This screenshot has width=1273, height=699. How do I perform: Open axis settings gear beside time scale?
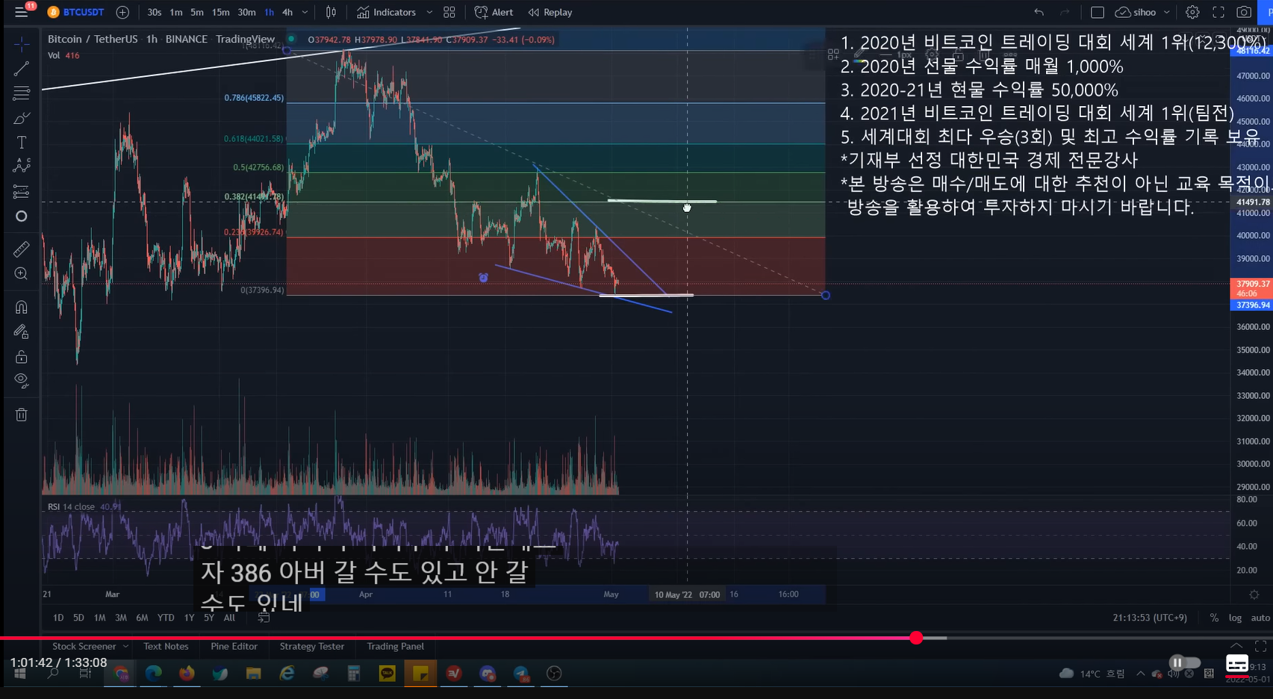pyautogui.click(x=1254, y=594)
